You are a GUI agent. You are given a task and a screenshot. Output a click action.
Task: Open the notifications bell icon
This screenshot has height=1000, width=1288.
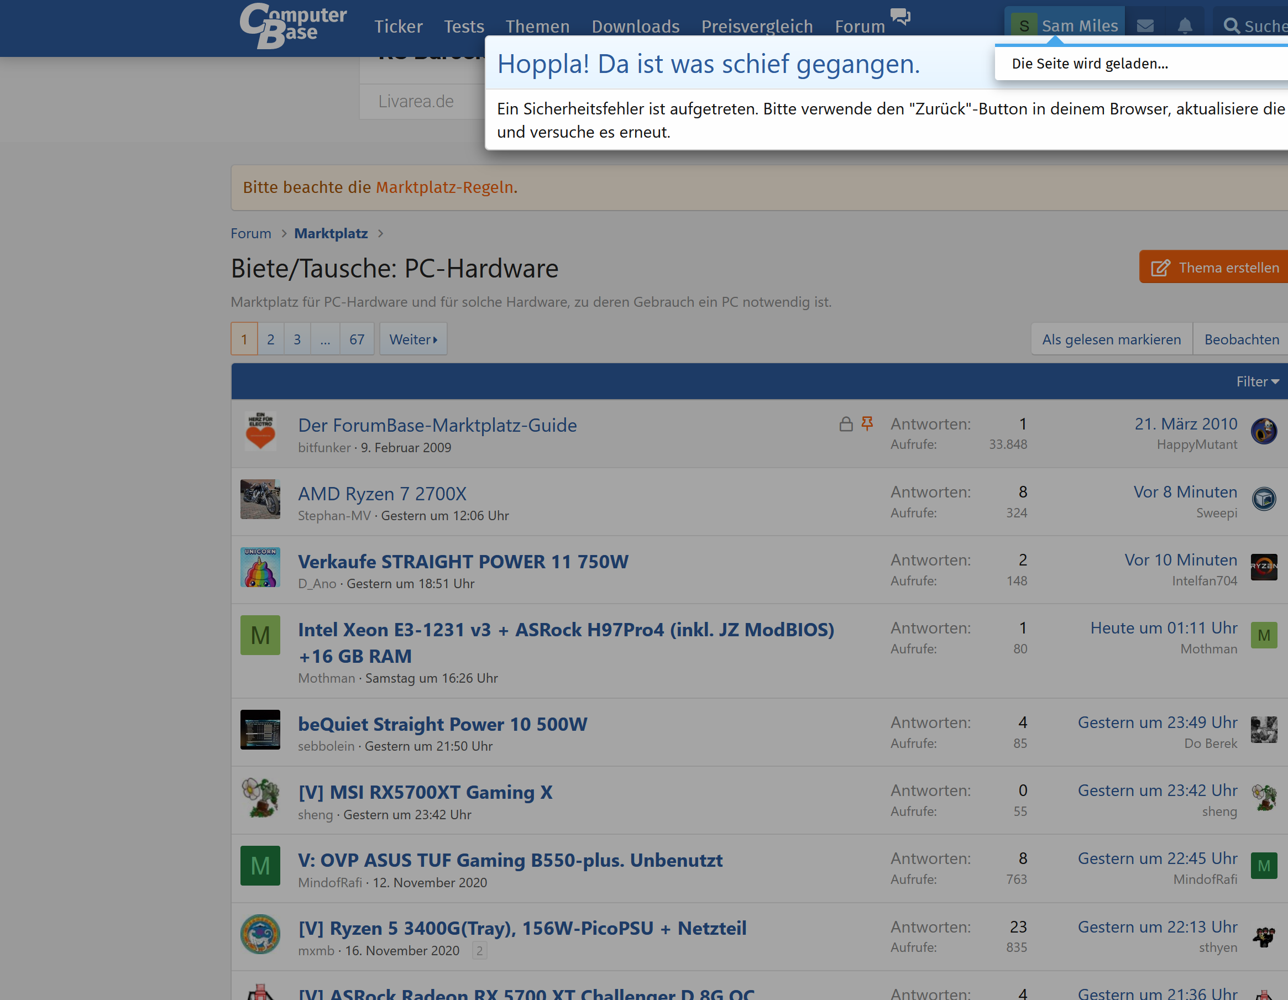coord(1185,26)
